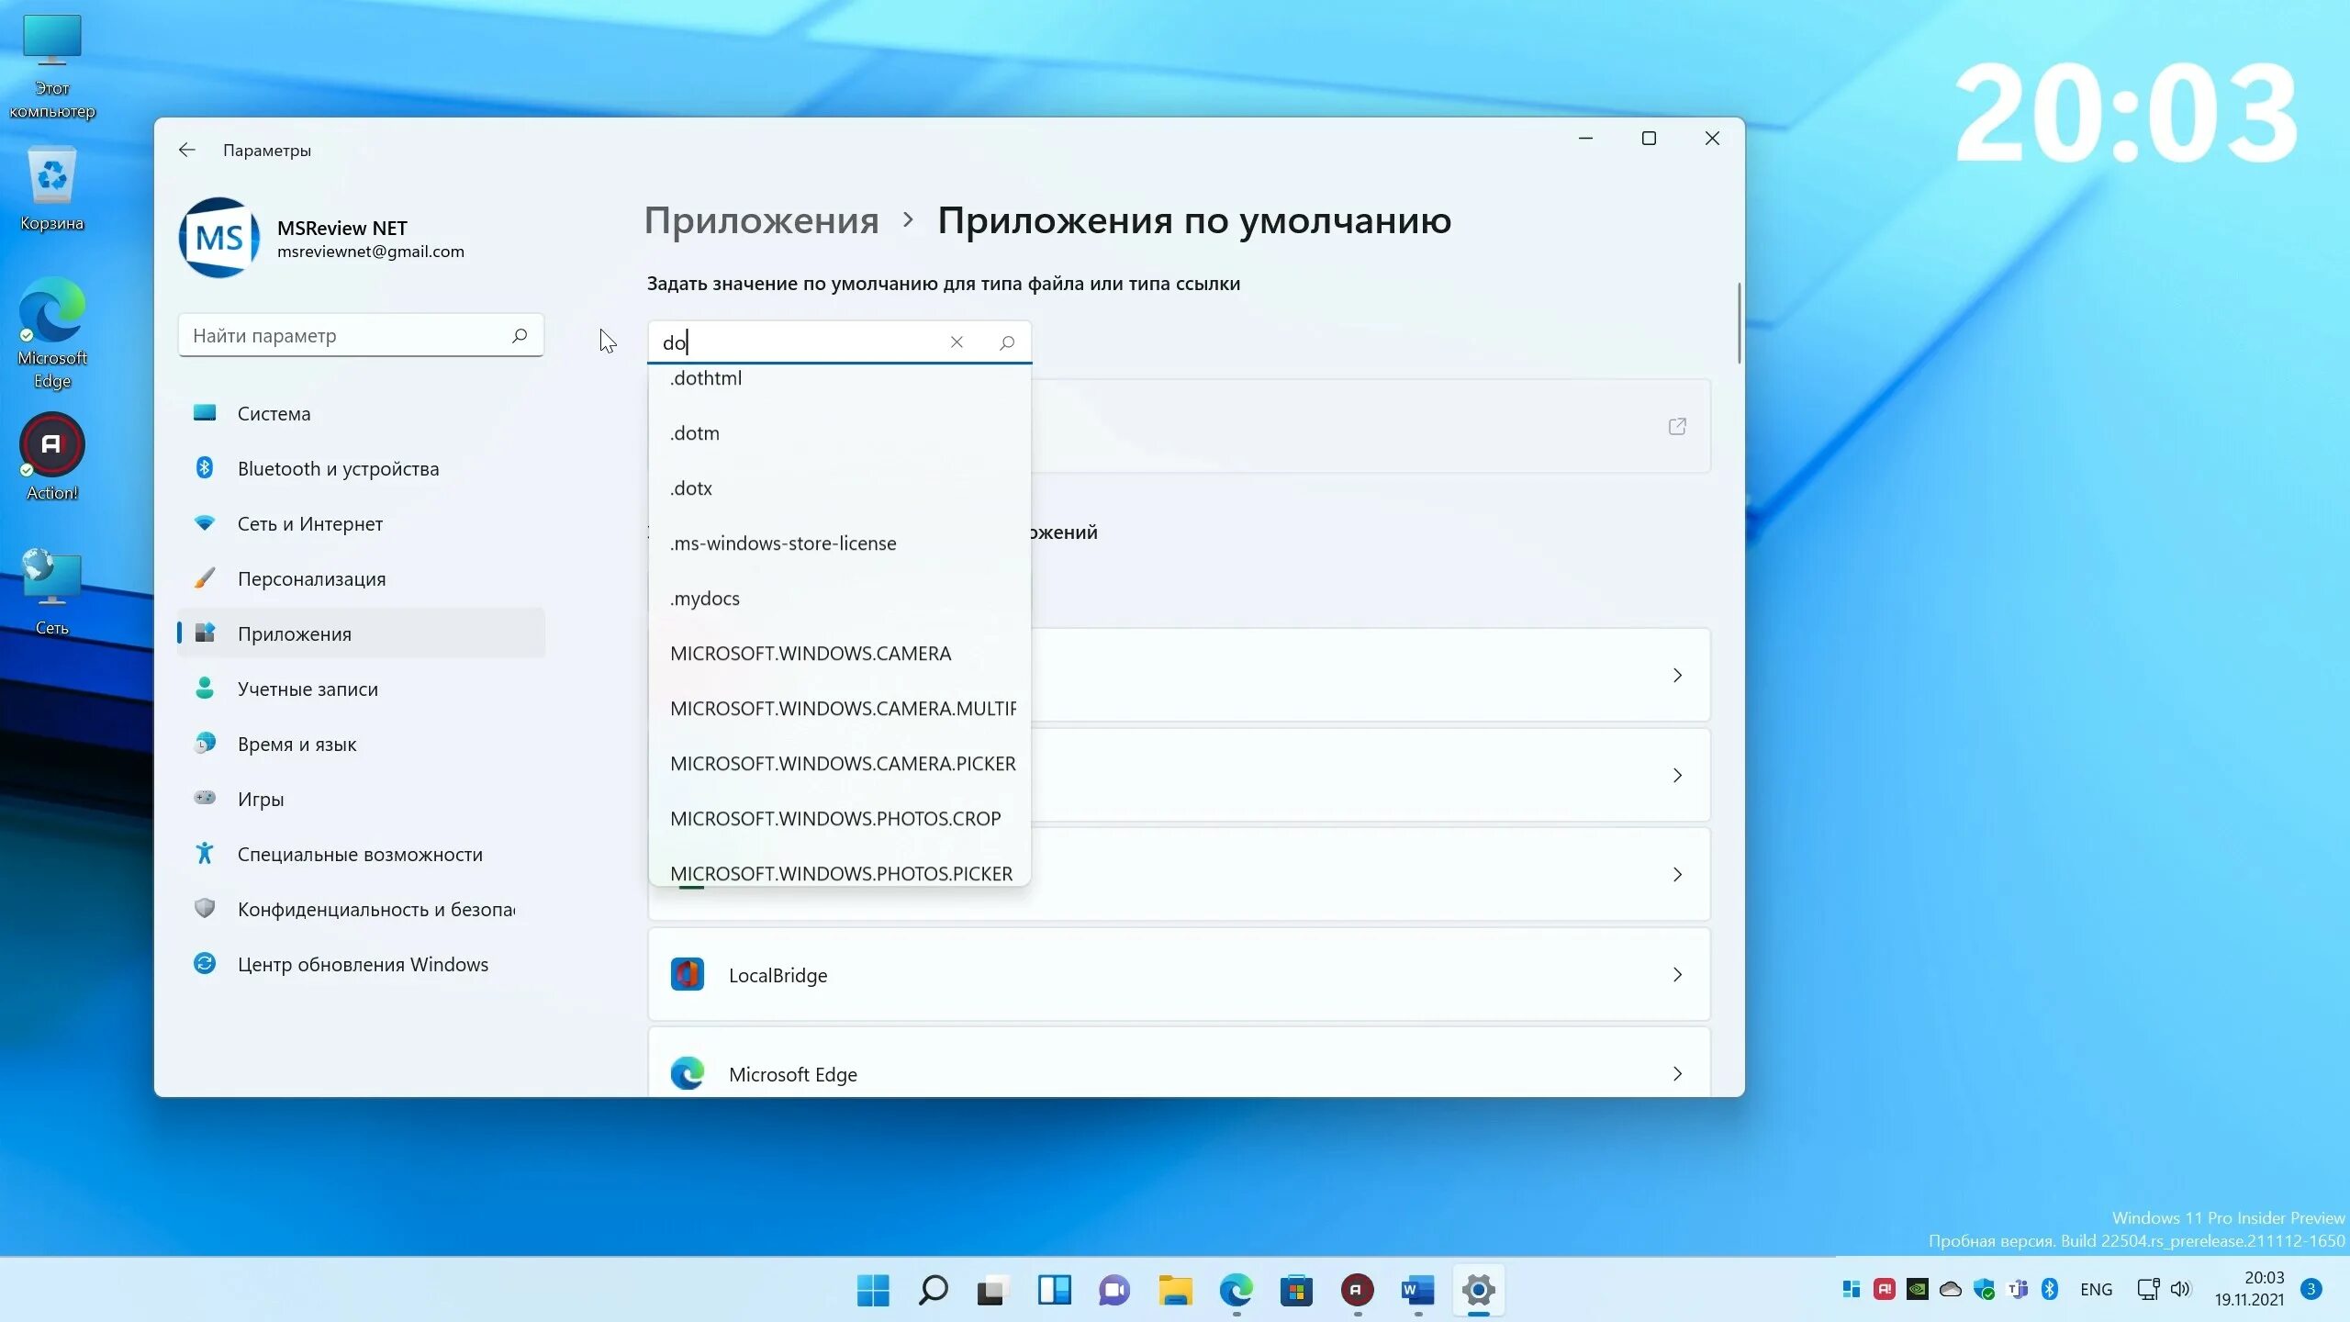2350x1322 pixels.
Task: Expand the Microsoft Edge row chevron
Action: click(1677, 1073)
